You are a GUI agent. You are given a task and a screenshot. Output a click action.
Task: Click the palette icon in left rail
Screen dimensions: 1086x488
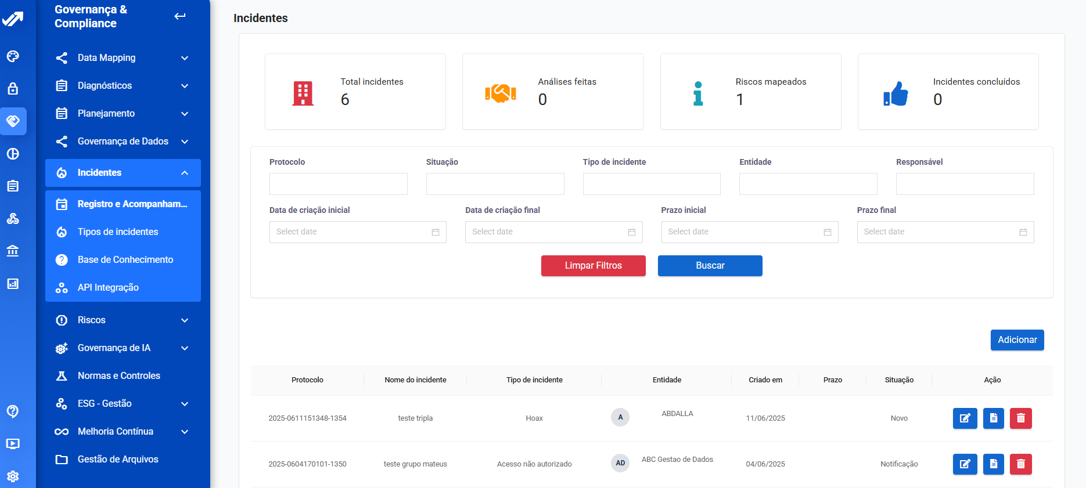pyautogui.click(x=13, y=56)
